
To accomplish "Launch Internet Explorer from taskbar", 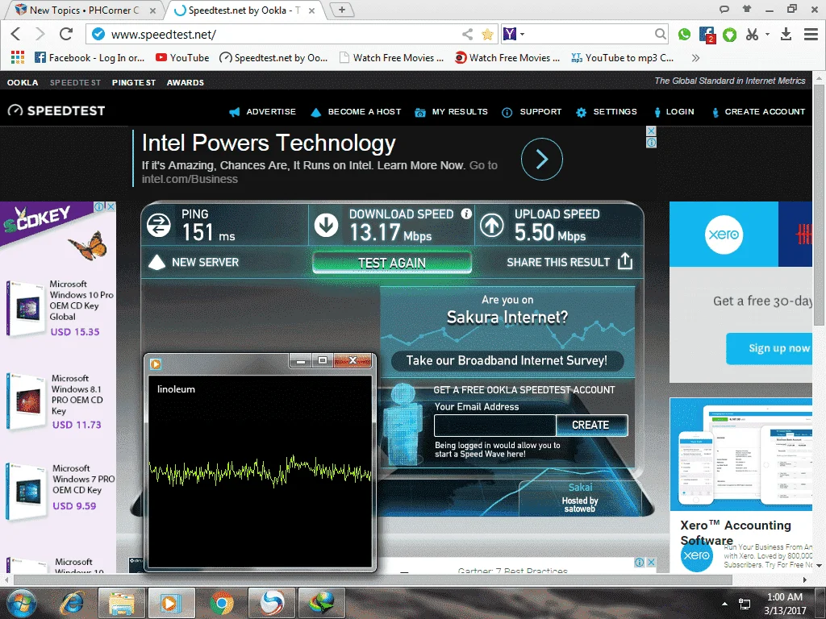I will click(x=72, y=603).
